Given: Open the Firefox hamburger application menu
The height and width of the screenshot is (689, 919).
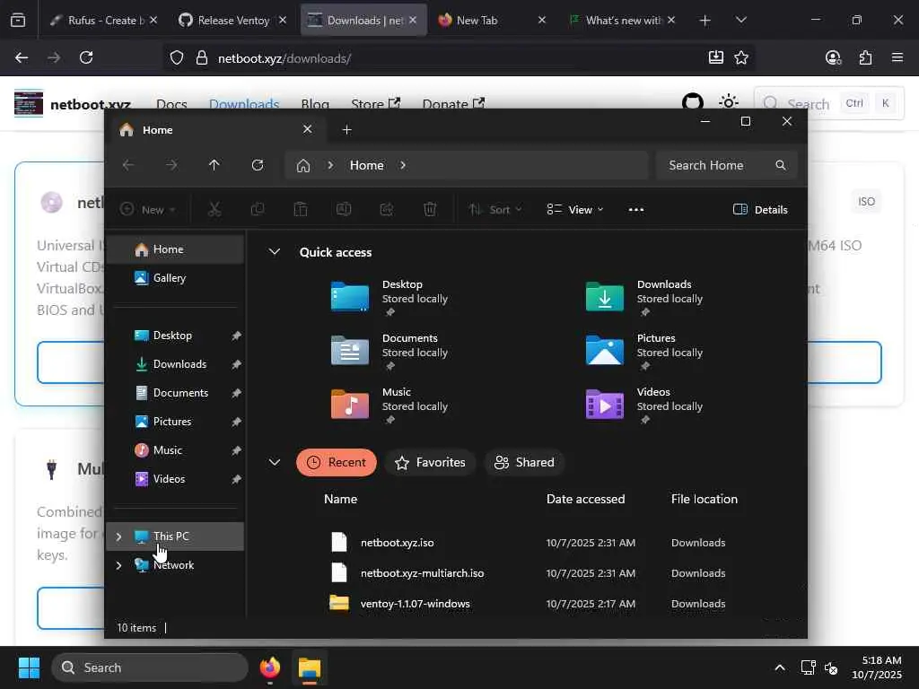Looking at the screenshot, I should pyautogui.click(x=897, y=57).
